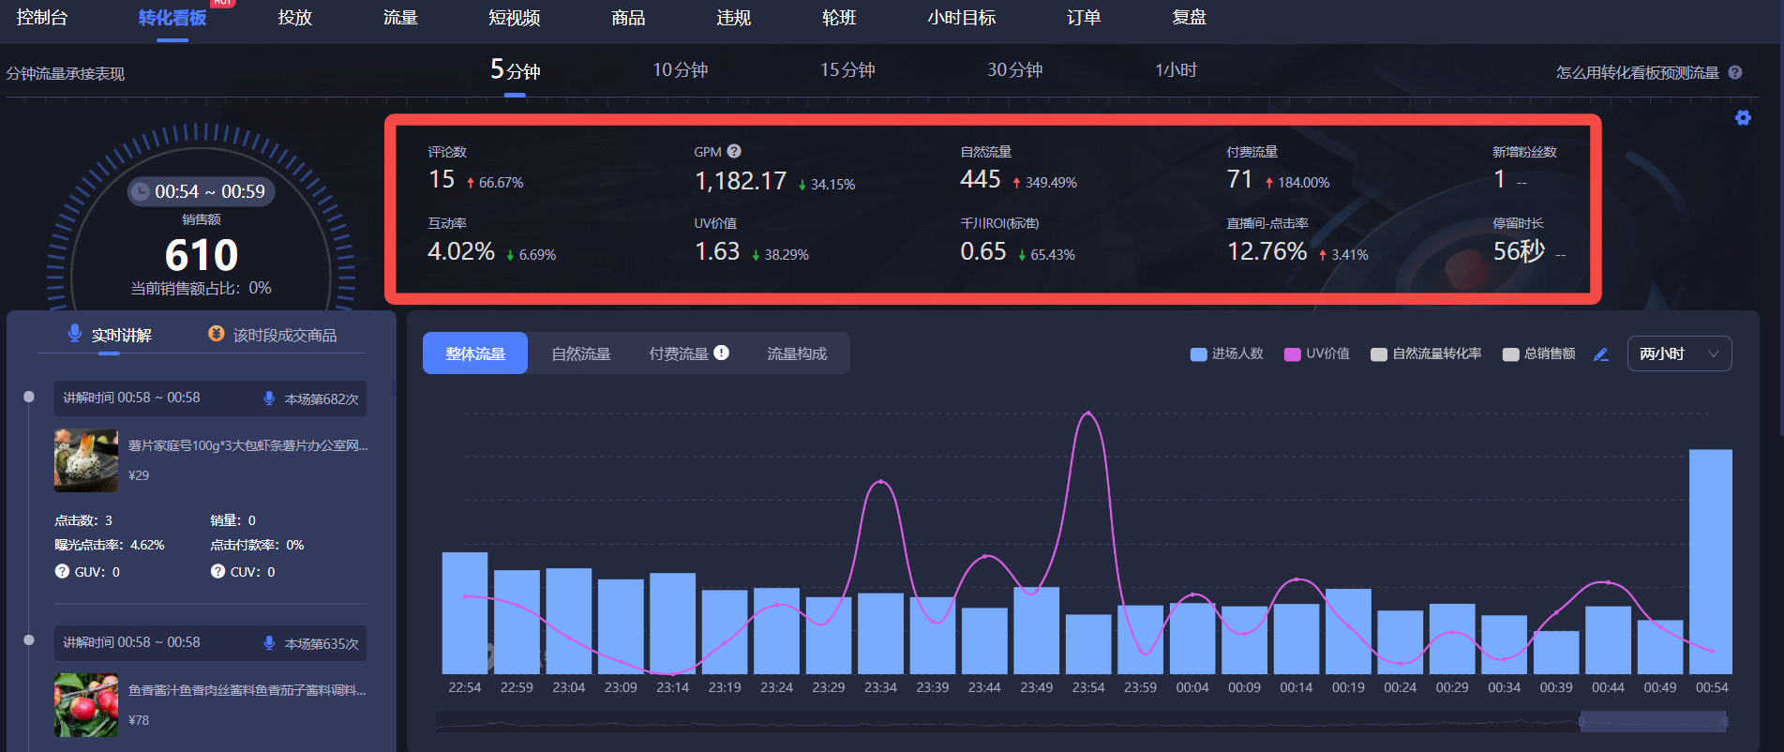
Task: Open the 投放 top menu
Action: [295, 17]
